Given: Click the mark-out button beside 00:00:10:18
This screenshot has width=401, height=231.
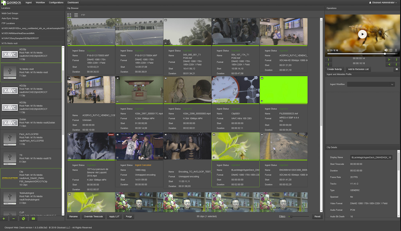Looking at the screenshot, I should (x=329, y=64).
